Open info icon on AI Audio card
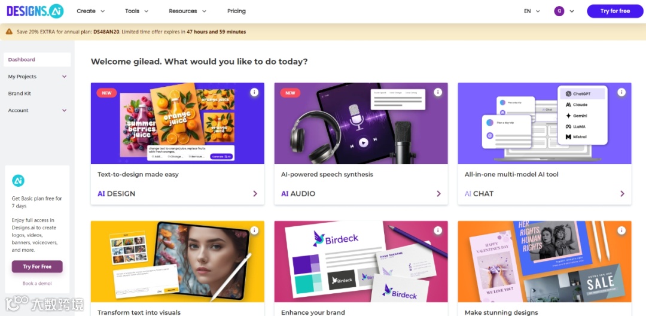Screen dimensions: 646x316 (x=438, y=92)
